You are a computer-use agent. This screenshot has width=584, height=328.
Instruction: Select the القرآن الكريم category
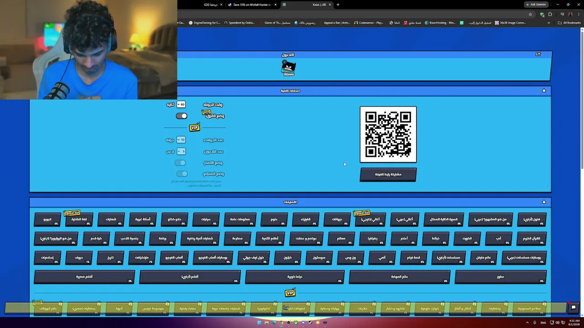(531, 238)
